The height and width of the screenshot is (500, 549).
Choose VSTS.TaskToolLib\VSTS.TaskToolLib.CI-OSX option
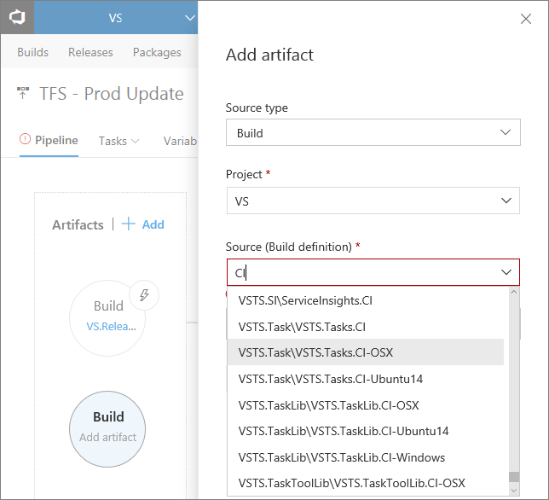366,483
